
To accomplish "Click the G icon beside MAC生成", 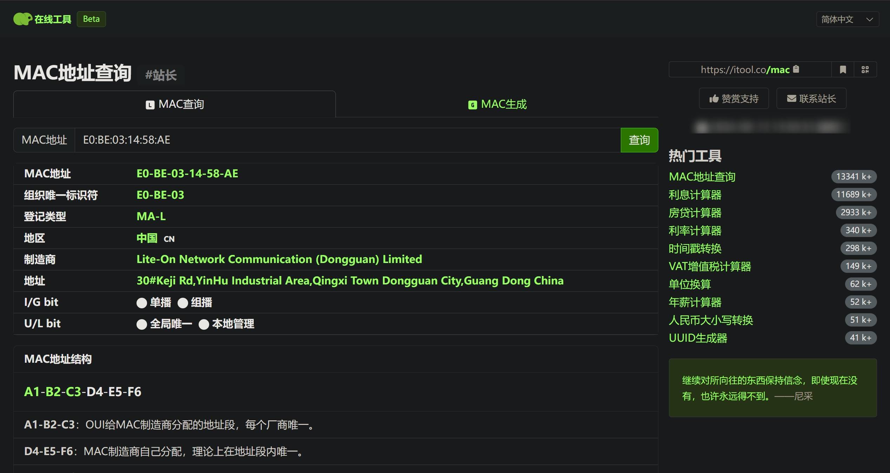I will click(x=472, y=105).
